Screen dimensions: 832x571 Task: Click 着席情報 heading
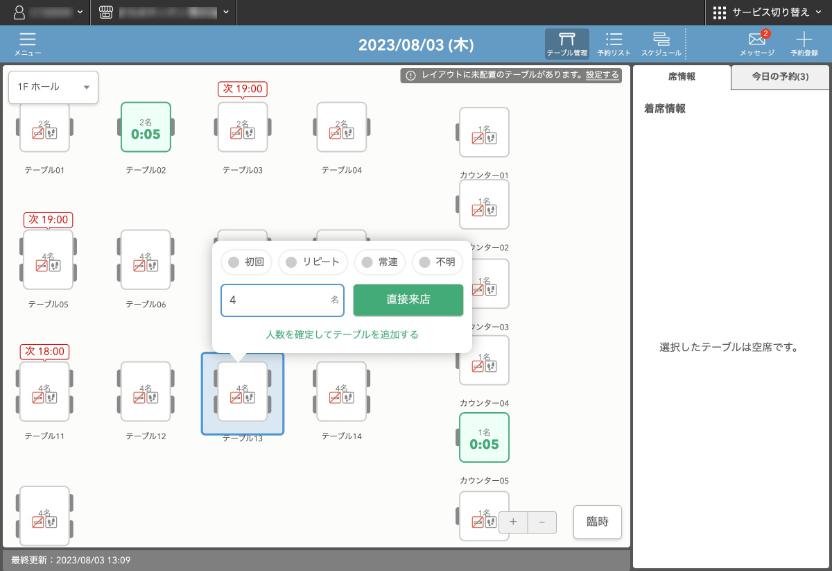click(x=665, y=109)
